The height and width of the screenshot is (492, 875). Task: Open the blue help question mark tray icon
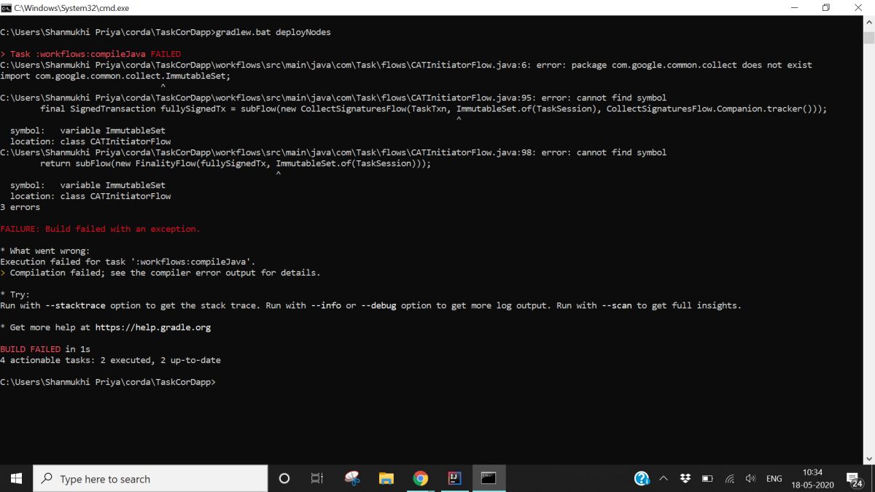click(642, 479)
